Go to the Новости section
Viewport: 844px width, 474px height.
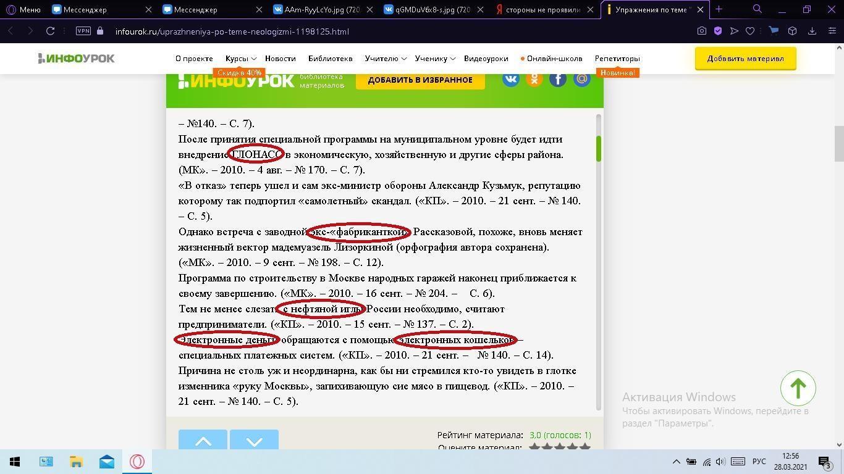tap(280, 58)
